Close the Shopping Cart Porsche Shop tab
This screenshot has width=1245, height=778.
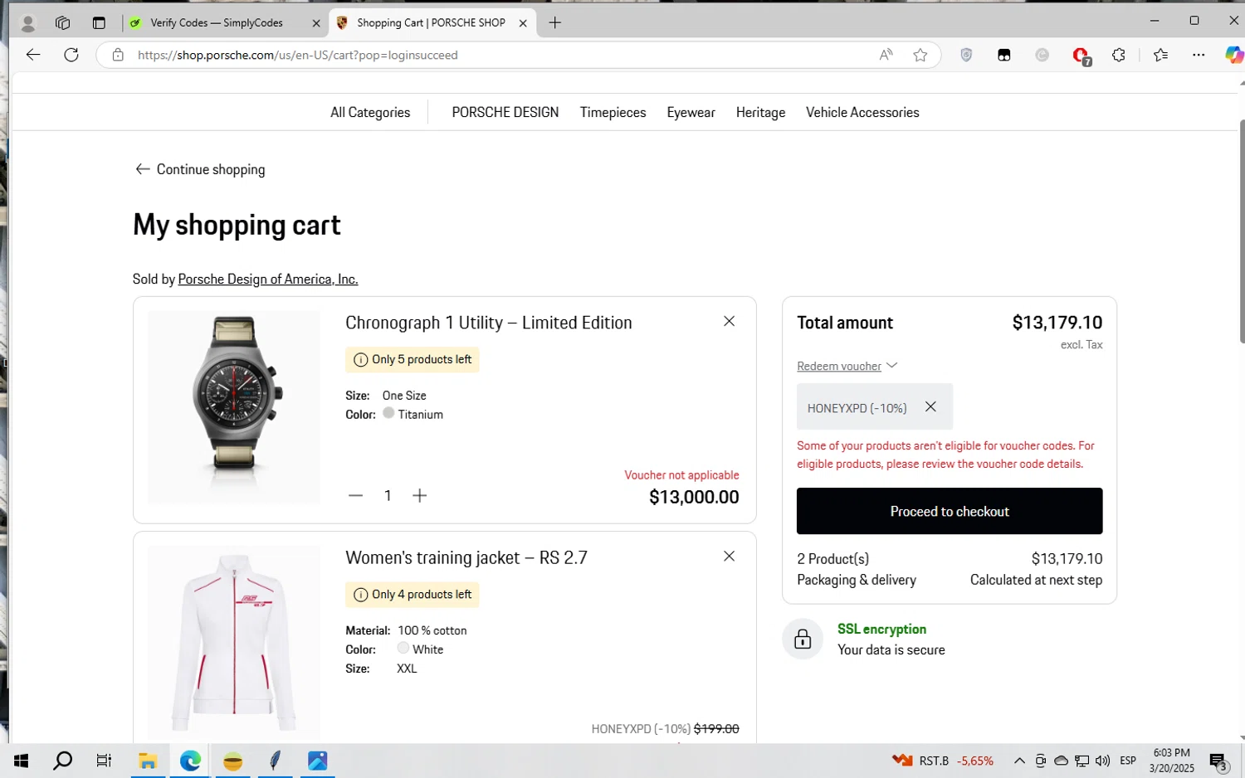point(523,23)
